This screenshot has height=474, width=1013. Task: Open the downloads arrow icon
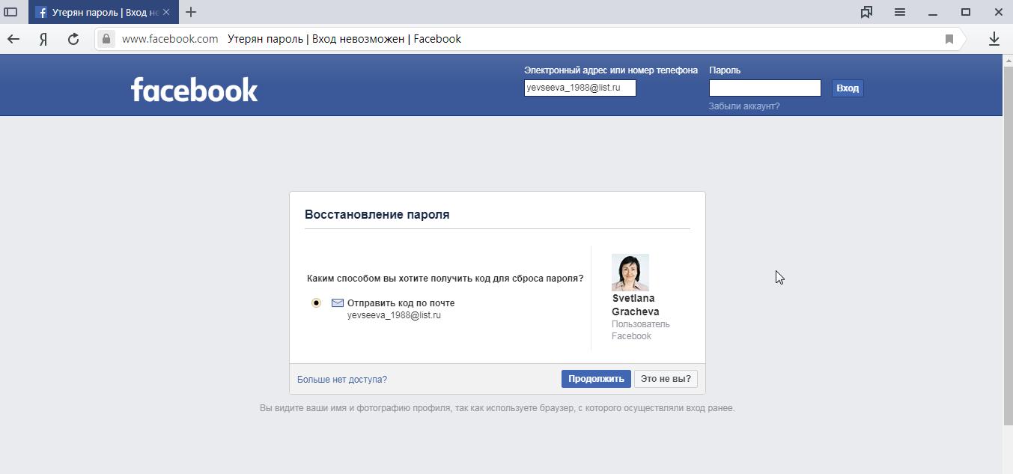(x=994, y=39)
